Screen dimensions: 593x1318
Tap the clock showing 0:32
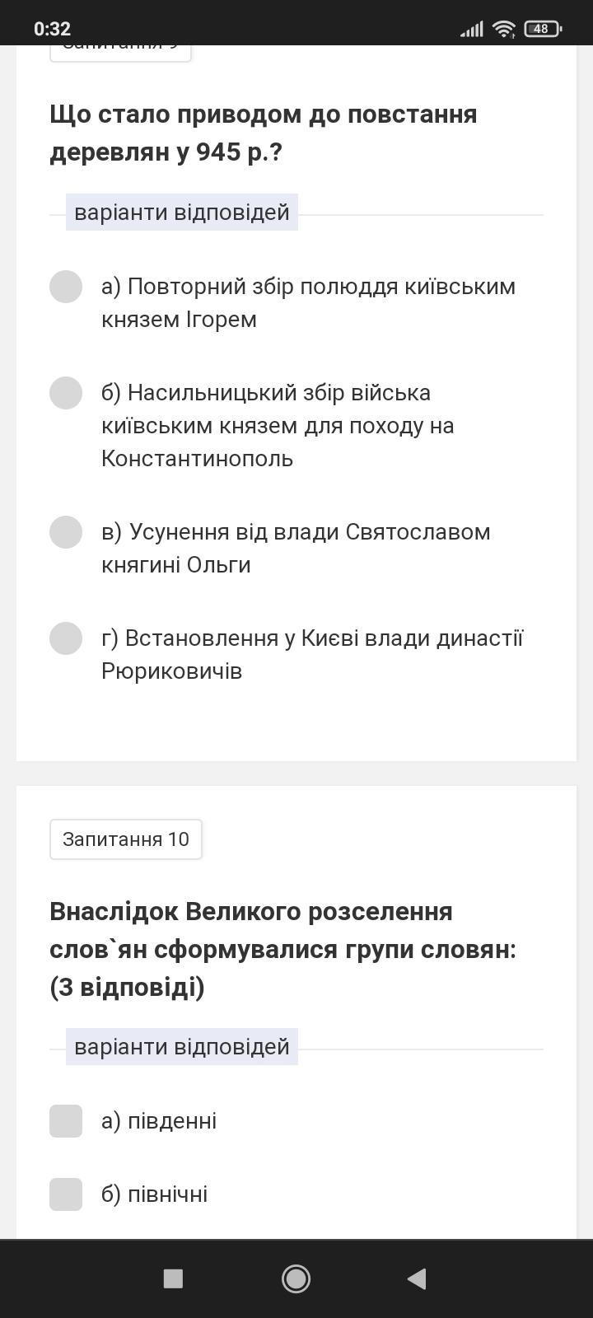(52, 29)
